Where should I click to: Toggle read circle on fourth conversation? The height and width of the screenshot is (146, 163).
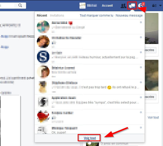pyautogui.click(x=141, y=67)
